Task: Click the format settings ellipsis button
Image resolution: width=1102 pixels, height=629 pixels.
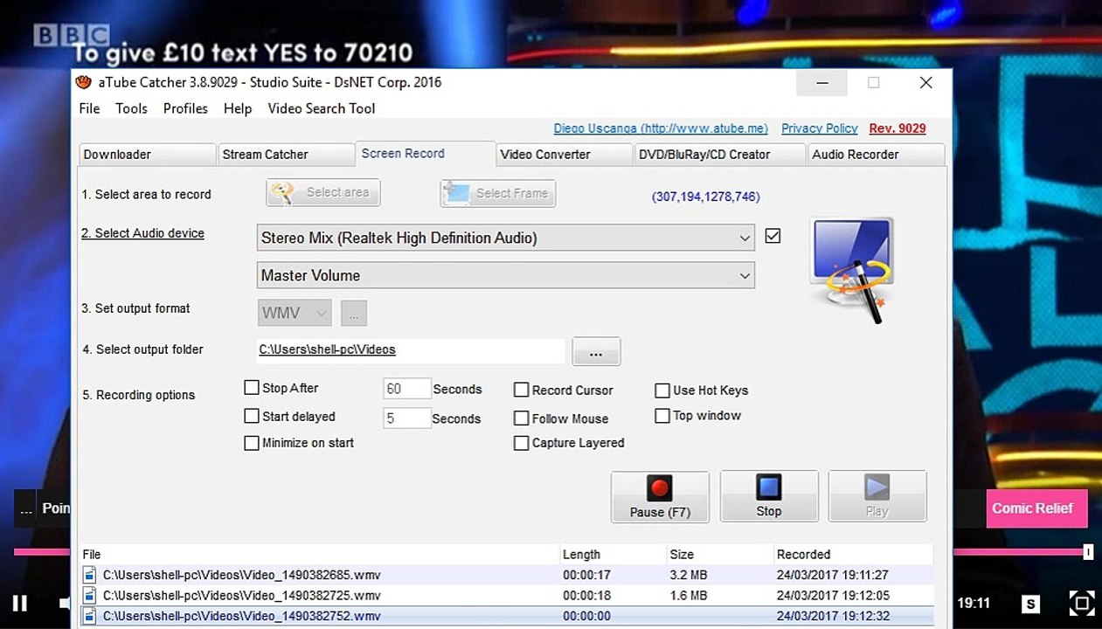Action: coord(354,312)
